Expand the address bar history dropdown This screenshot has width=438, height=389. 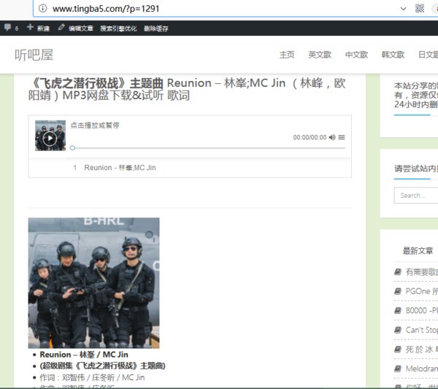pyautogui.click(x=403, y=9)
